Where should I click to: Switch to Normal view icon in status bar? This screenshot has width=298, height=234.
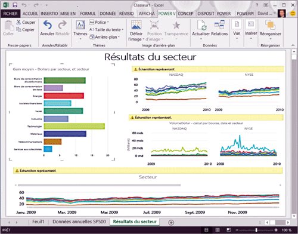tap(206, 230)
